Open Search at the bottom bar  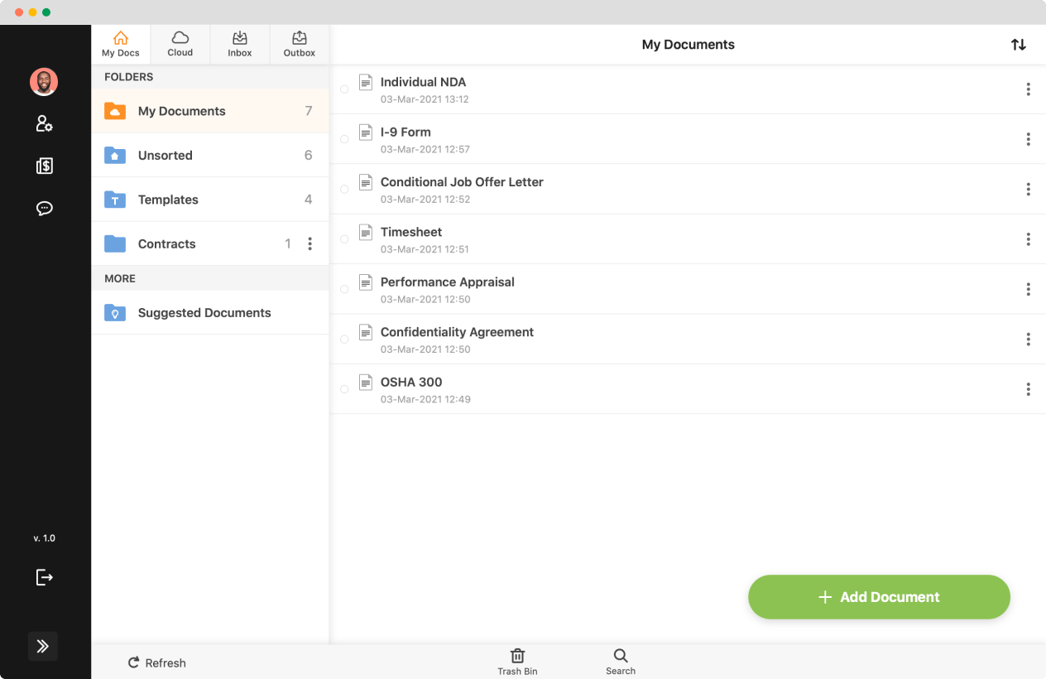620,661
